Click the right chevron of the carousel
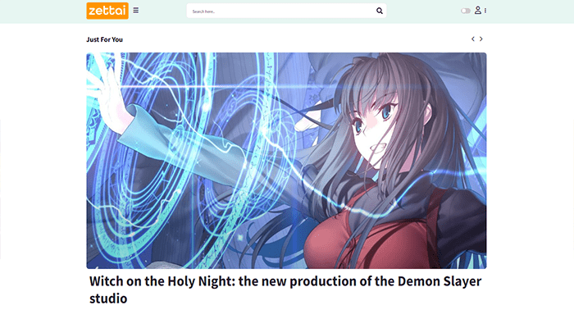Image resolution: width=574 pixels, height=328 pixels. [481, 39]
